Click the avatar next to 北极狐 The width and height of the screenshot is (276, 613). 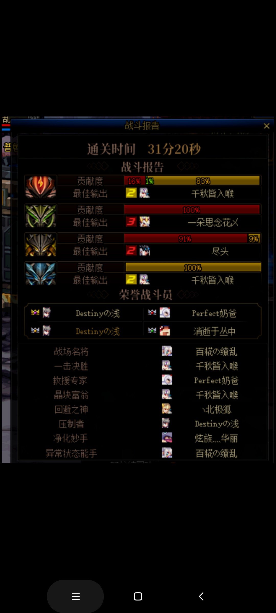point(167,409)
